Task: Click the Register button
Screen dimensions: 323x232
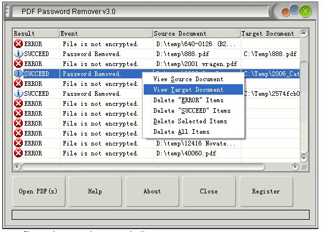Action: 266,192
